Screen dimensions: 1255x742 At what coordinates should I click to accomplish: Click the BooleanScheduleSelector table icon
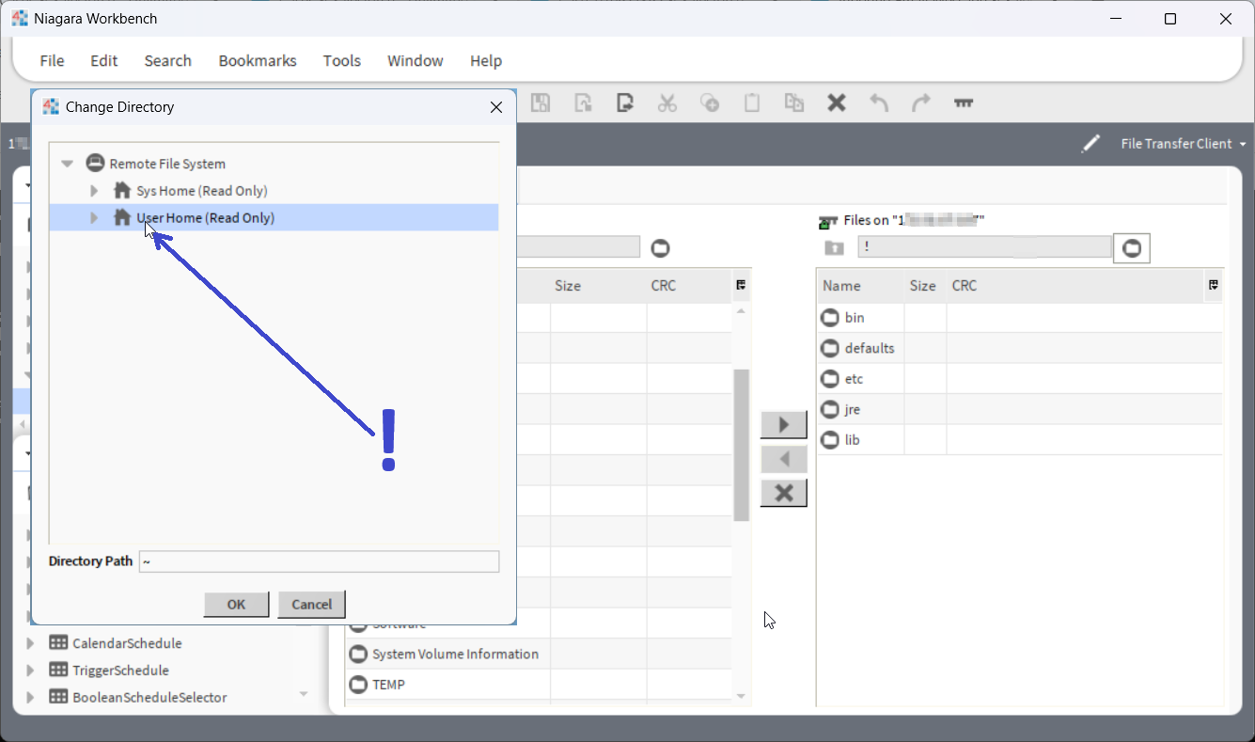(58, 698)
